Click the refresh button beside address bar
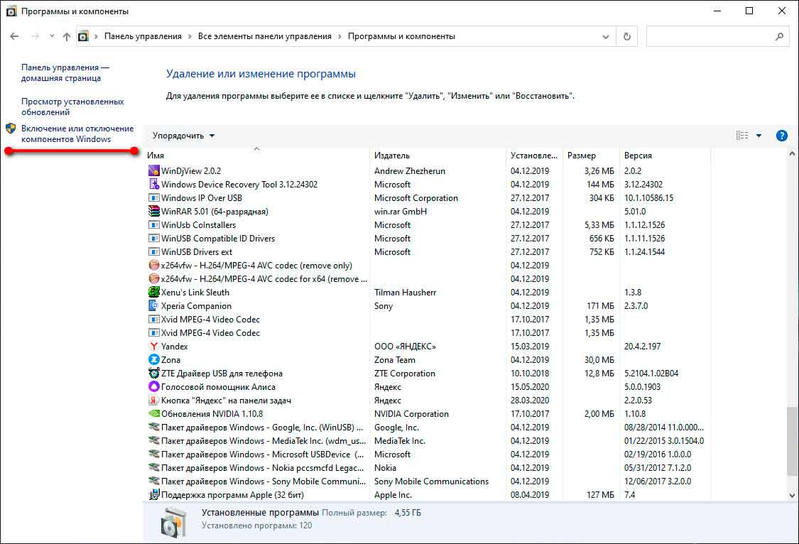The height and width of the screenshot is (544, 799). click(626, 36)
